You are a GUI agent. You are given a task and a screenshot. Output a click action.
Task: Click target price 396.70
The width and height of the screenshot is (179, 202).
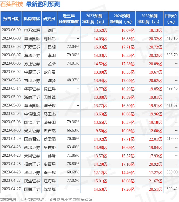point(172,55)
